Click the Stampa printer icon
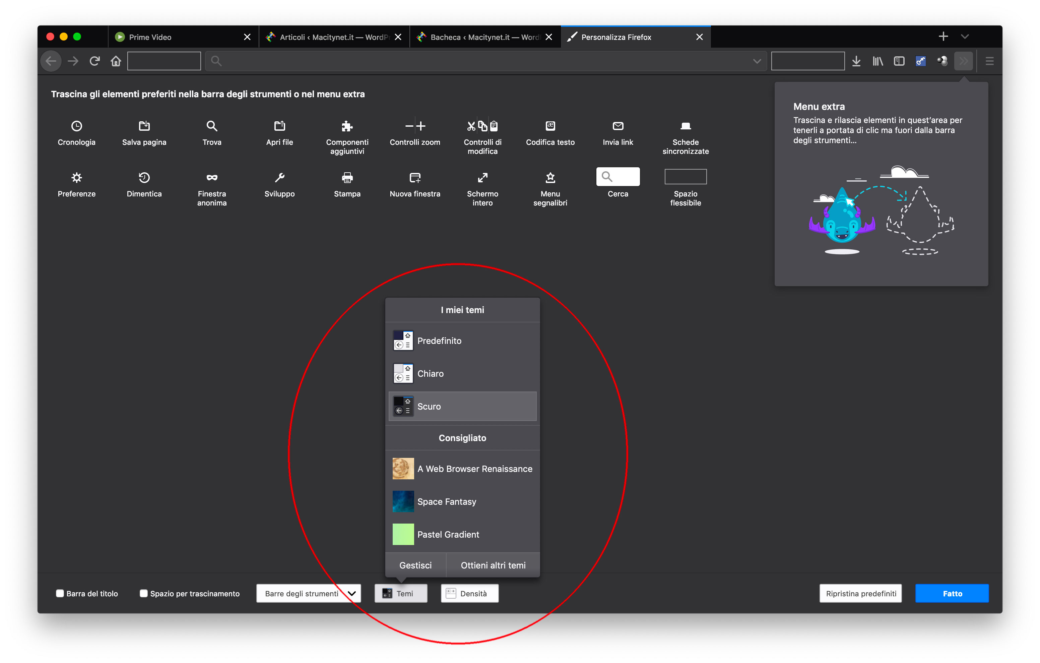The height and width of the screenshot is (663, 1040). pos(347,177)
